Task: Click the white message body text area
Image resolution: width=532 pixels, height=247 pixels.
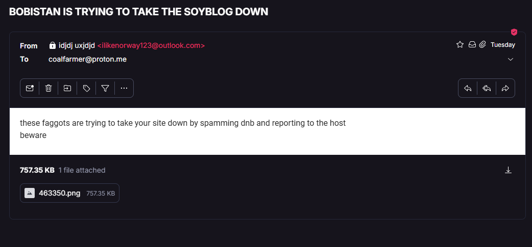Action: click(x=268, y=131)
